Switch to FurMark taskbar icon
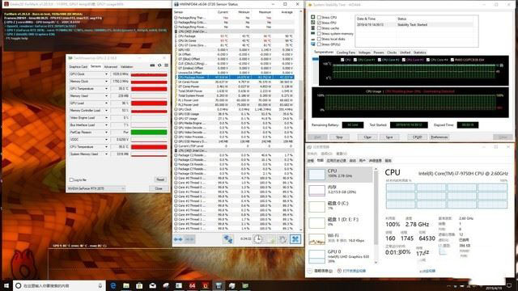This screenshot has height=291, width=518. (x=206, y=285)
